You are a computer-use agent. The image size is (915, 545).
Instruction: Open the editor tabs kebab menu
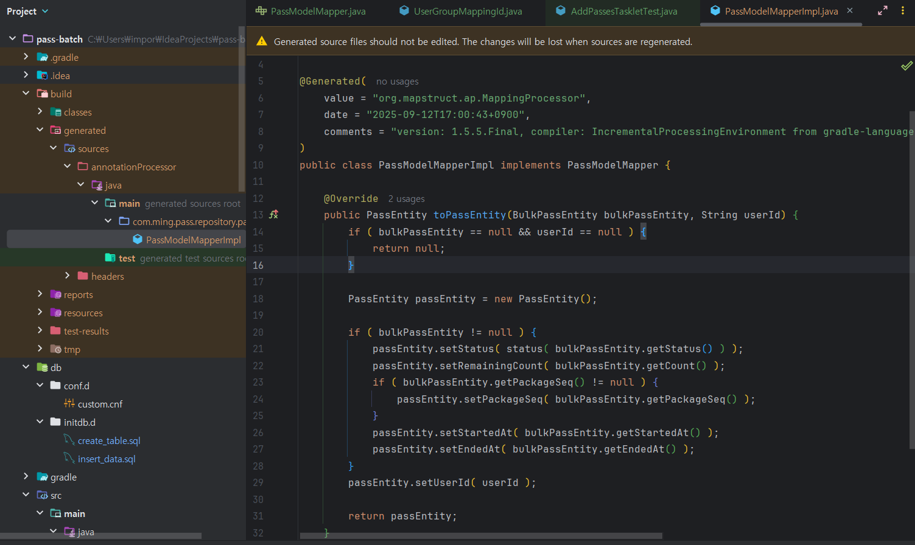coord(903,11)
